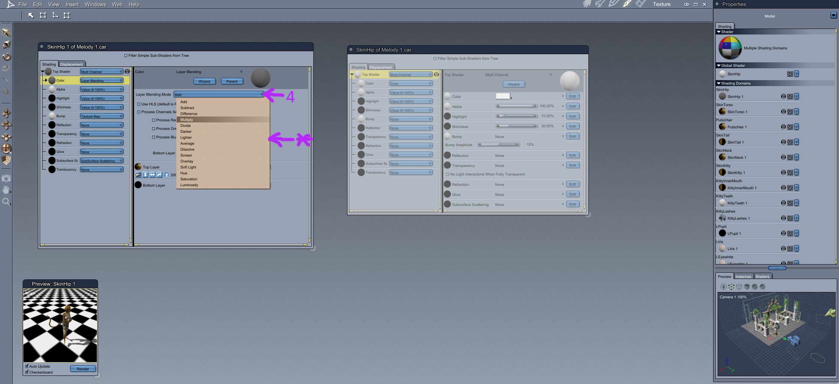Open Top Shader Multi Channel dropdown in SkinHip window
839x384 pixels.
click(x=411, y=75)
